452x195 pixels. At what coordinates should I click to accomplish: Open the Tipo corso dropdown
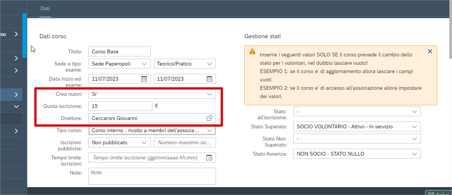point(210,131)
